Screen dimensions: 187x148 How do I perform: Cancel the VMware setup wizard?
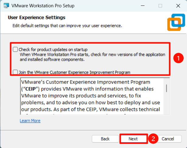click(168, 139)
